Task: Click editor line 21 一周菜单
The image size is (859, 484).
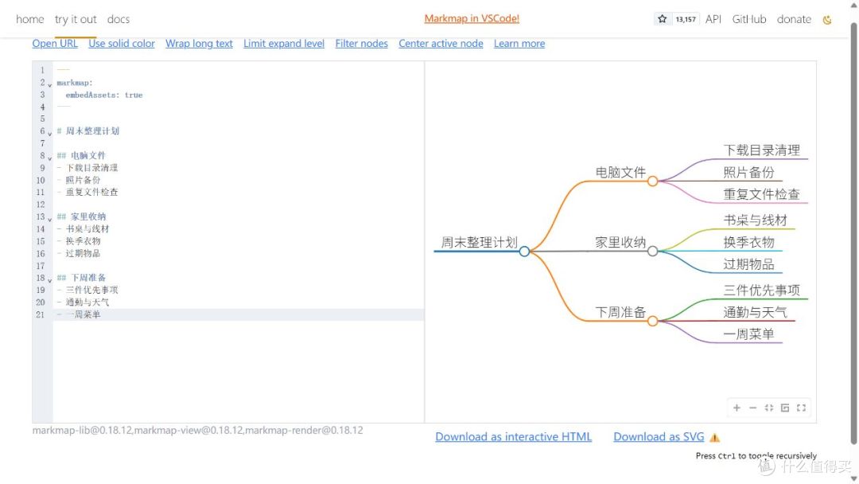Action: [x=239, y=314]
